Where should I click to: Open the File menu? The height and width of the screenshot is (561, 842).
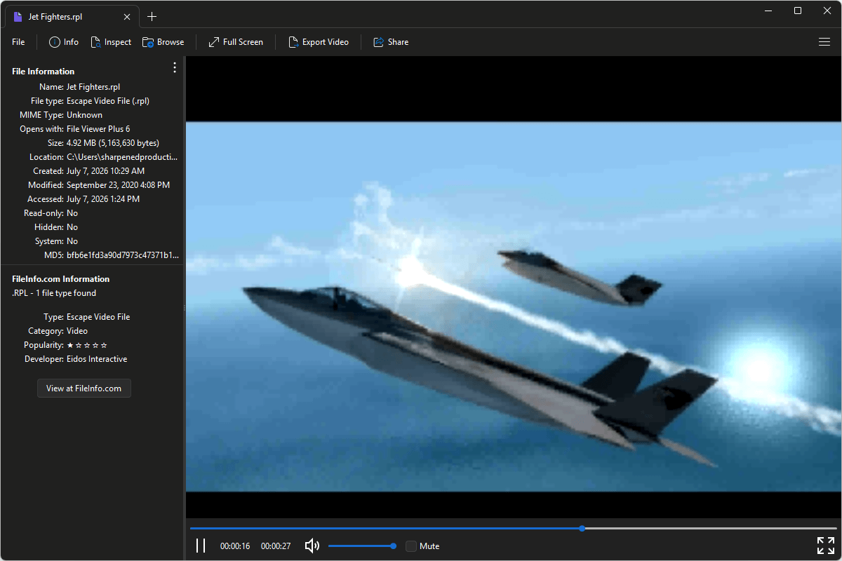[x=18, y=42]
